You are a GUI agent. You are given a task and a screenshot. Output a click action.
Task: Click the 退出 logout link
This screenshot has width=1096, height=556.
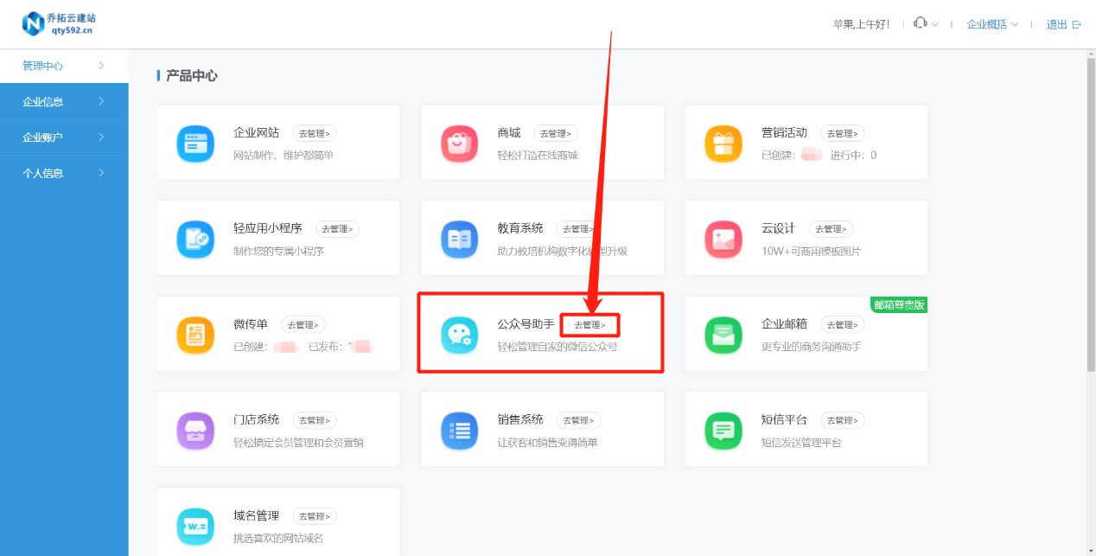pyautogui.click(x=1058, y=24)
